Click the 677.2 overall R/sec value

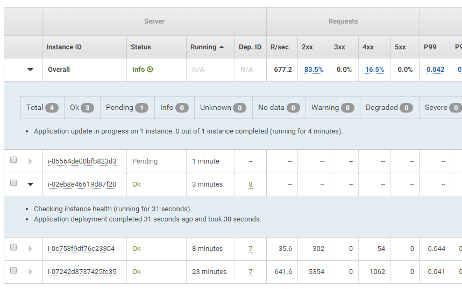283,70
